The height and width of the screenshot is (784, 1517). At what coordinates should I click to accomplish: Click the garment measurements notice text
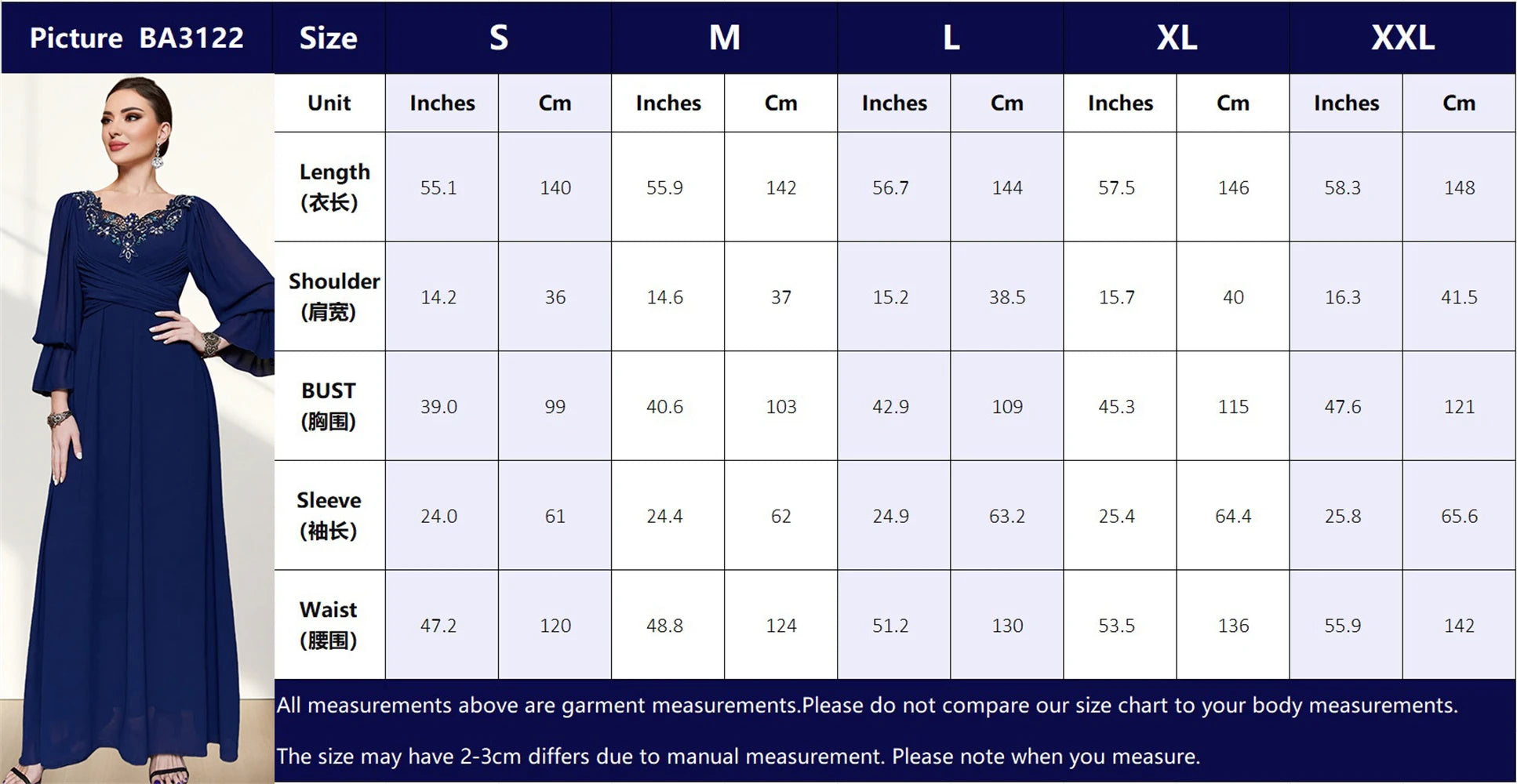point(867,706)
